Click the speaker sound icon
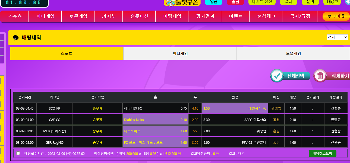Image resolution: width=350 pixels, height=163 pixels. coord(348,2)
